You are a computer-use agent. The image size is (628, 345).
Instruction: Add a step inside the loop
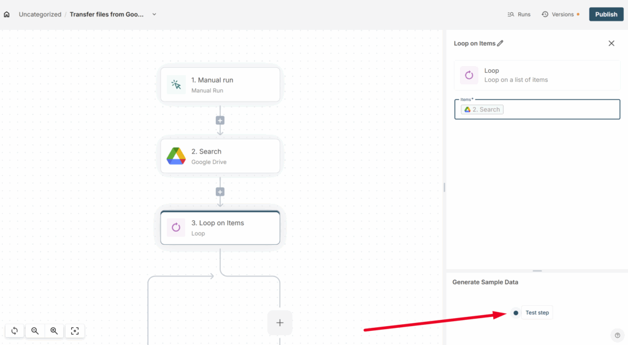[280, 322]
